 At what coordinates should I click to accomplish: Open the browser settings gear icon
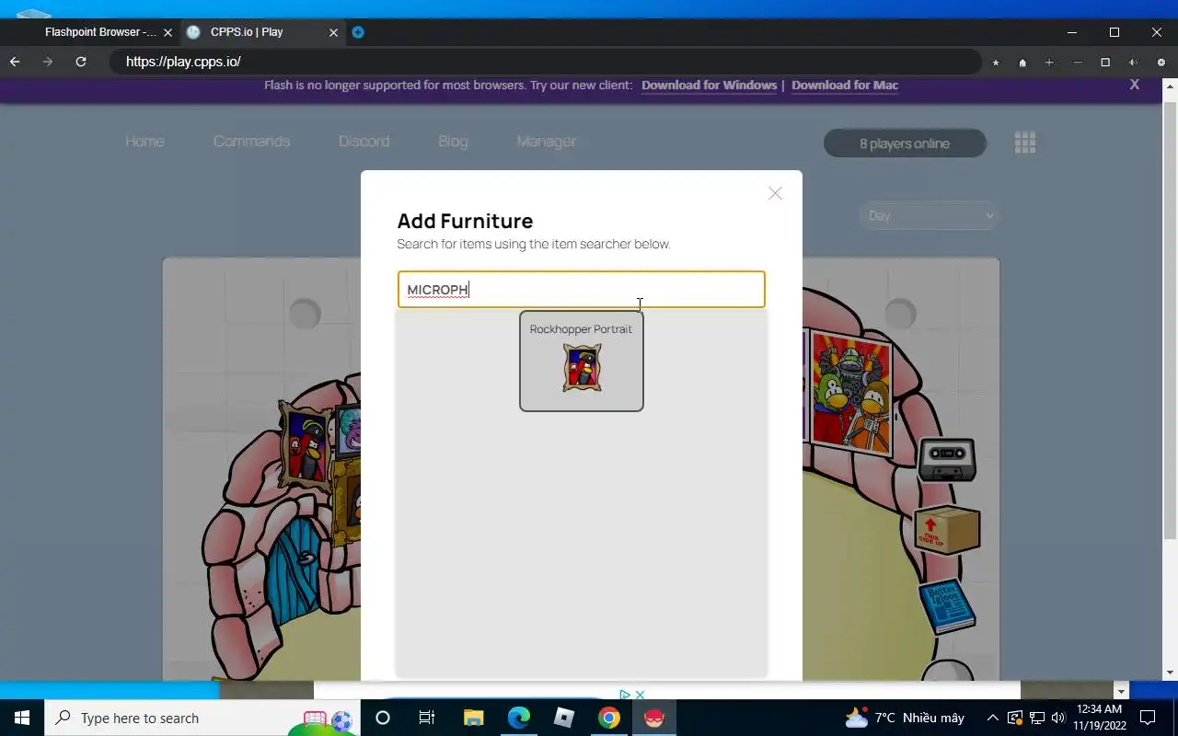pyautogui.click(x=1161, y=63)
